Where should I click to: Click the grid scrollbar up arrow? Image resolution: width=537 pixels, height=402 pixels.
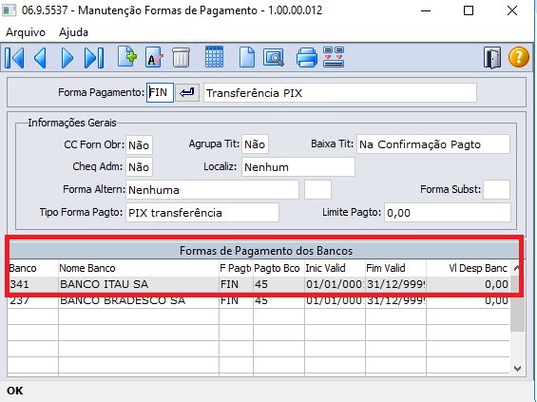517,268
